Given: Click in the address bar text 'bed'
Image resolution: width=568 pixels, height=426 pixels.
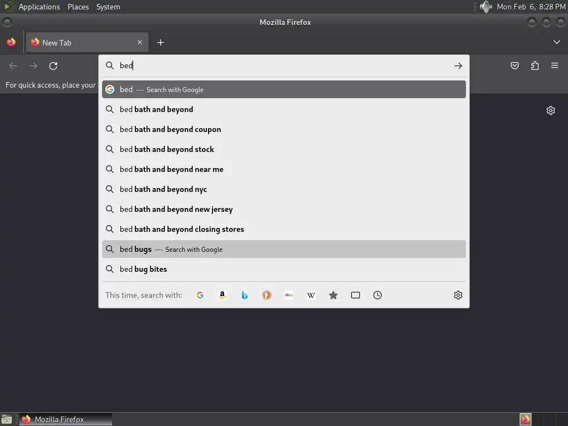Looking at the screenshot, I should pyautogui.click(x=126, y=65).
